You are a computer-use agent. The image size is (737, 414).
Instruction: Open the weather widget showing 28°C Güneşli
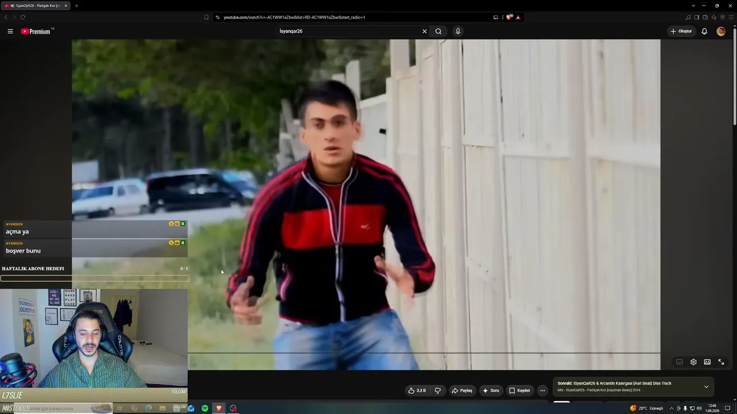click(x=647, y=408)
